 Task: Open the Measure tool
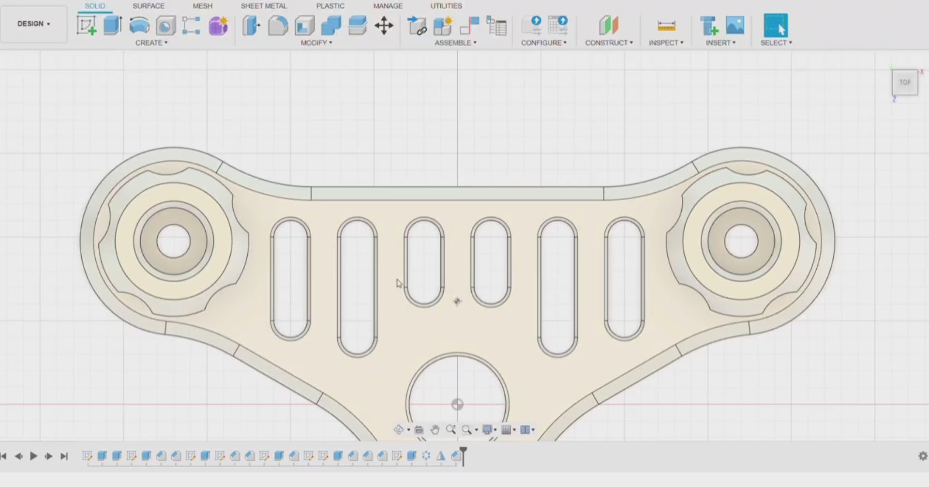click(666, 26)
